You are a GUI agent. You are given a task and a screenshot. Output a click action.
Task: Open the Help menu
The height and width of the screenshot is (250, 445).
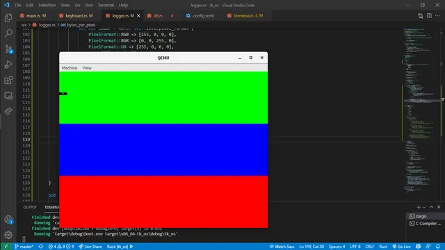pos(123,5)
